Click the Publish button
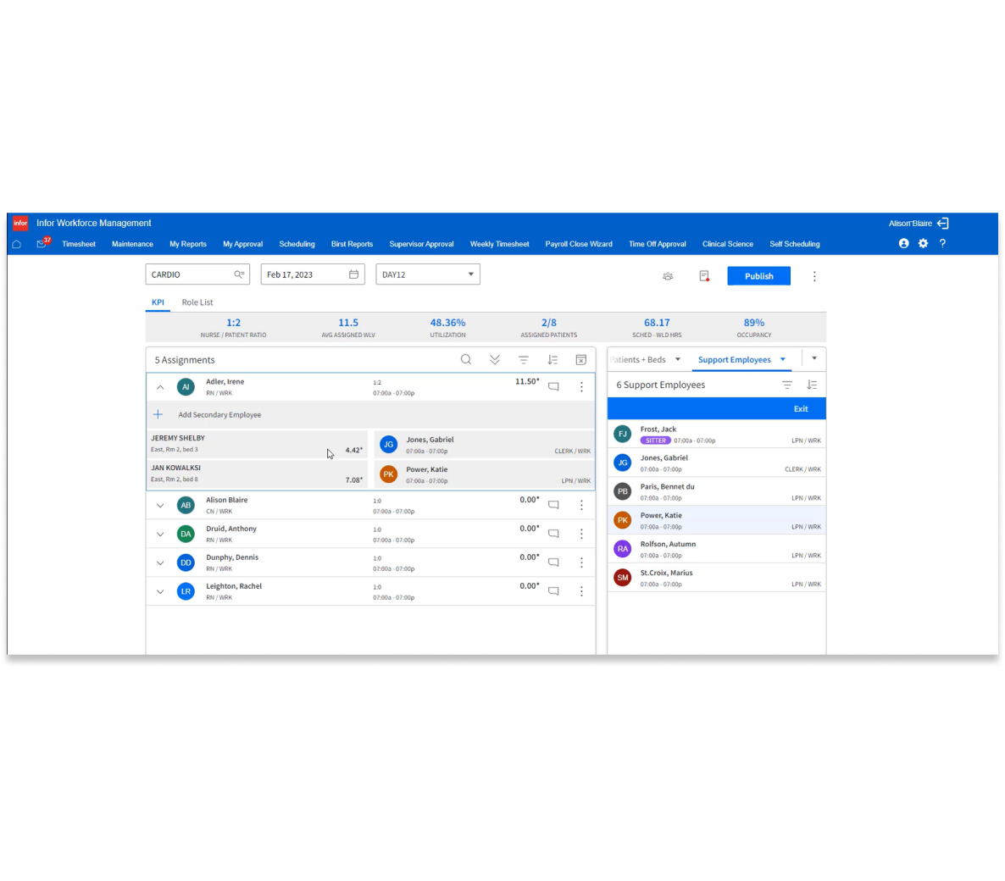Image resolution: width=1005 pixels, height=881 pixels. [758, 276]
